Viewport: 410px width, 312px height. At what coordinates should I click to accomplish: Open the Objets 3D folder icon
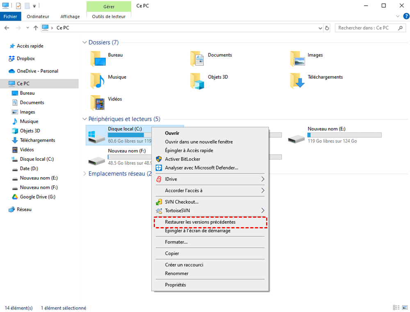[198, 81]
